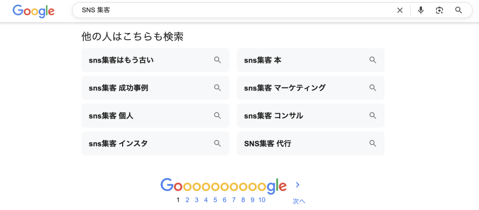The image size is (479, 210).
Task: Clear the search box with X icon
Action: tap(399, 10)
